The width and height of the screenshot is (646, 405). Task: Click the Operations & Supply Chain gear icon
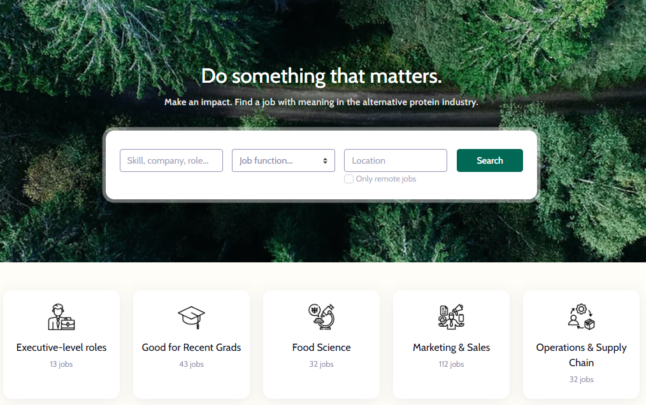(581, 317)
